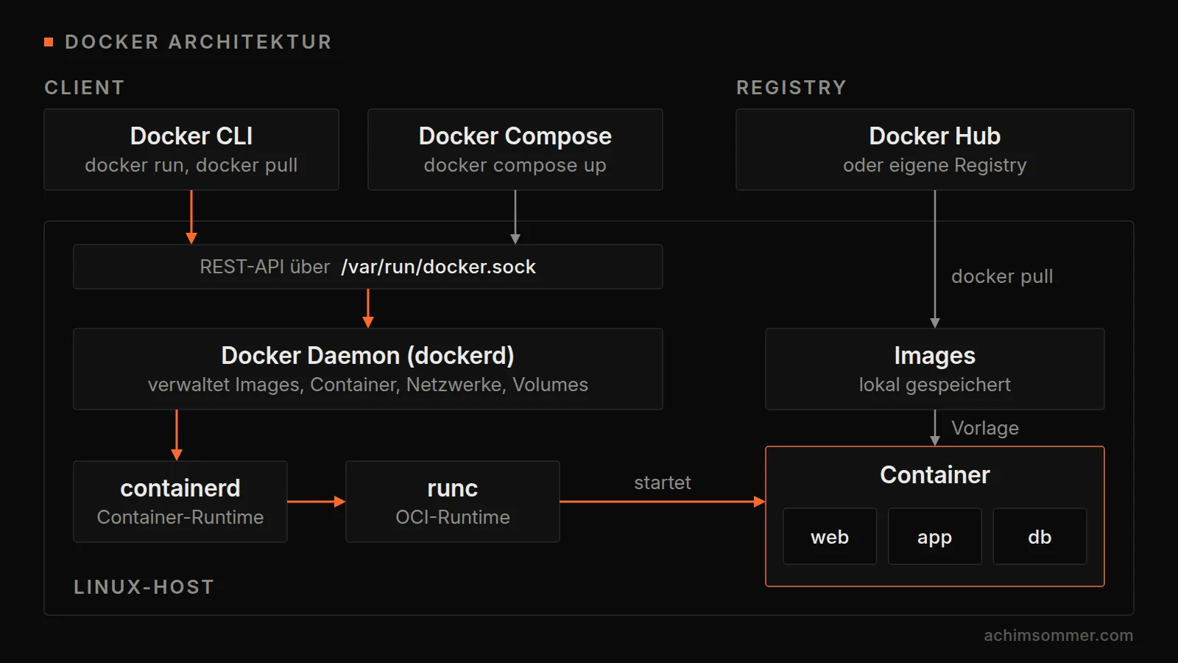Image resolution: width=1178 pixels, height=663 pixels.
Task: Click the REST-API docker.sock bar
Action: [x=368, y=267]
